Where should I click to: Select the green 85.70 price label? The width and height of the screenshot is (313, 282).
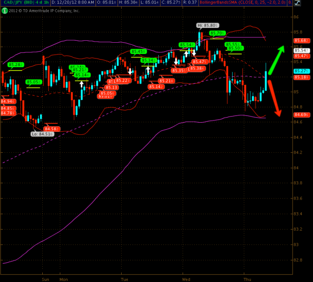click(217, 33)
